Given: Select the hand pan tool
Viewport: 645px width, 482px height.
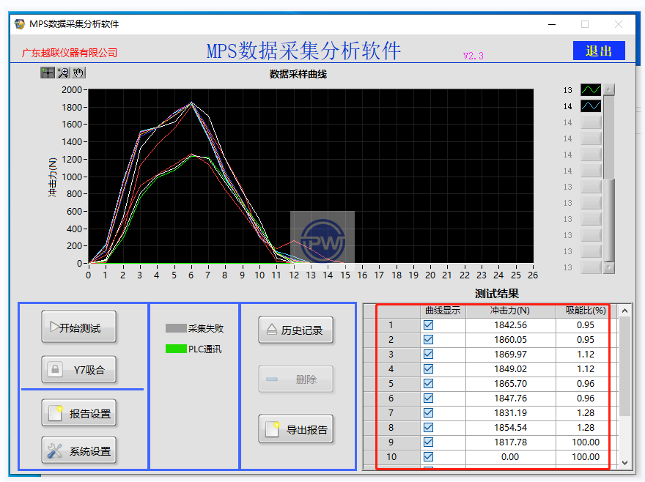Looking at the screenshot, I should pyautogui.click(x=78, y=73).
